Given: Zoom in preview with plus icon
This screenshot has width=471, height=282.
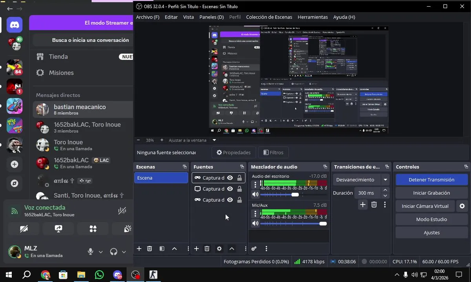Looking at the screenshot, I should click(x=162, y=140).
